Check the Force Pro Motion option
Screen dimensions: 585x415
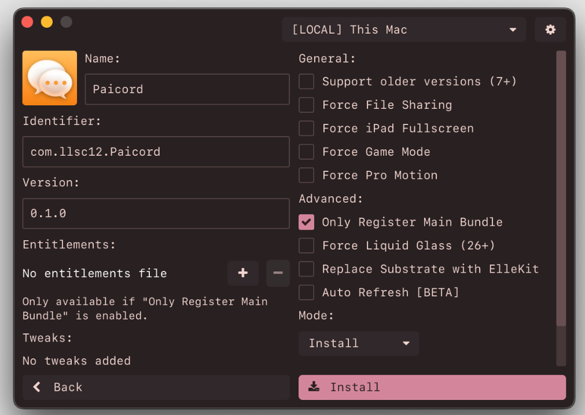click(307, 175)
